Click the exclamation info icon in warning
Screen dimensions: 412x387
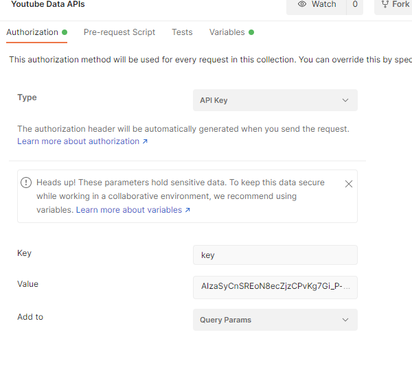(x=26, y=183)
